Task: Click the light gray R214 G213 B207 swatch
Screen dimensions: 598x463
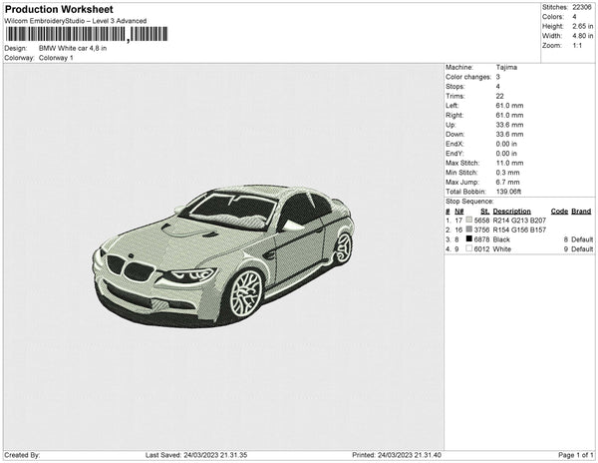Action: point(469,219)
